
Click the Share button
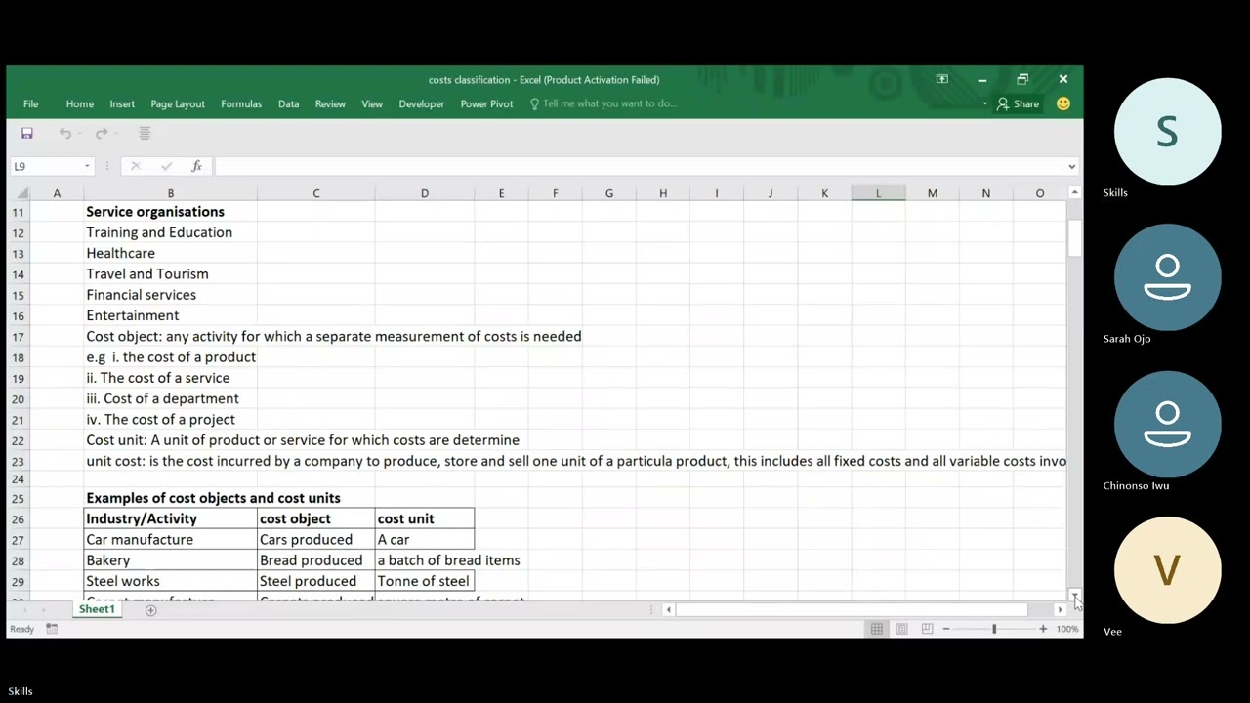pos(1018,103)
